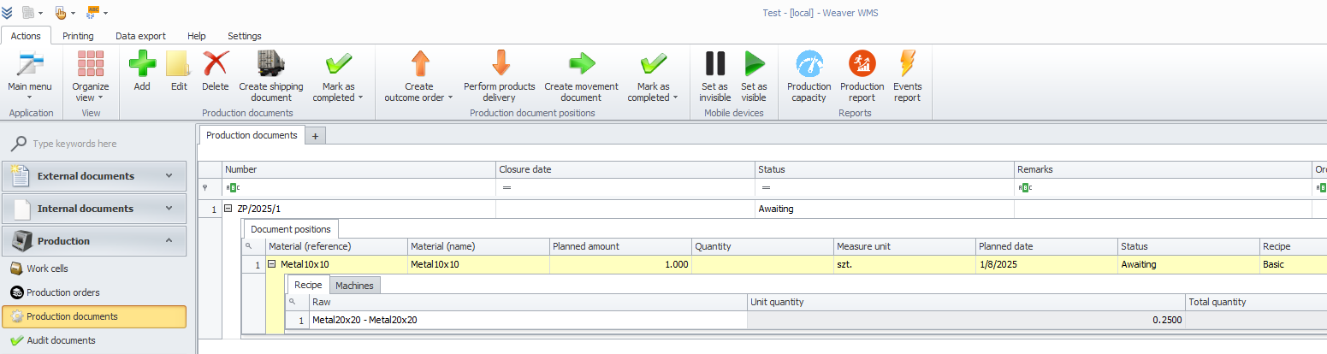Create shipping document truck icon

point(271,63)
